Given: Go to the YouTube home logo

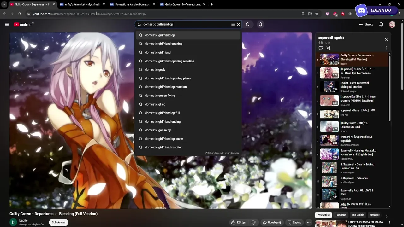Looking at the screenshot, I should 23,24.
